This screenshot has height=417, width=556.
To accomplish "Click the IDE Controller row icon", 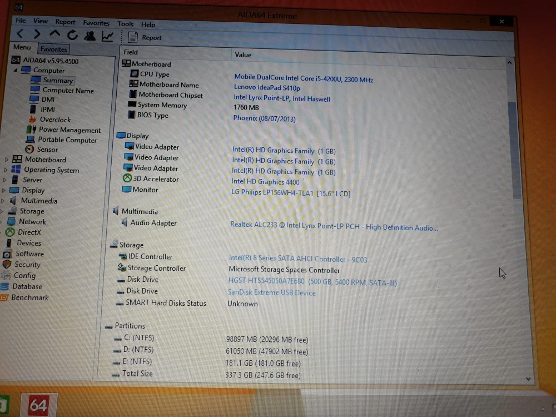I will [123, 256].
